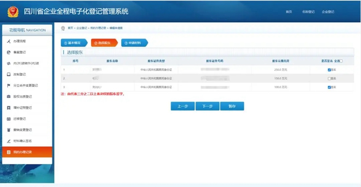Open 名称登记 in the top navigation
The height and width of the screenshot is (187, 361).
pyautogui.click(x=308, y=12)
